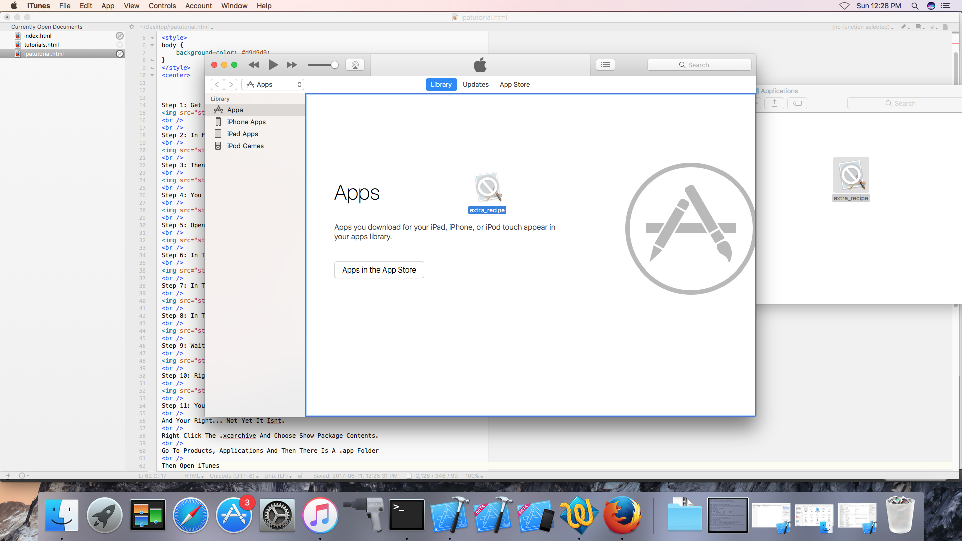Switch to the Updates tab
The height and width of the screenshot is (541, 962).
475,84
